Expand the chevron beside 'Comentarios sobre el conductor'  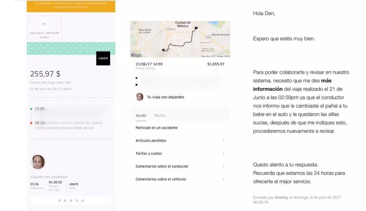pyautogui.click(x=224, y=166)
